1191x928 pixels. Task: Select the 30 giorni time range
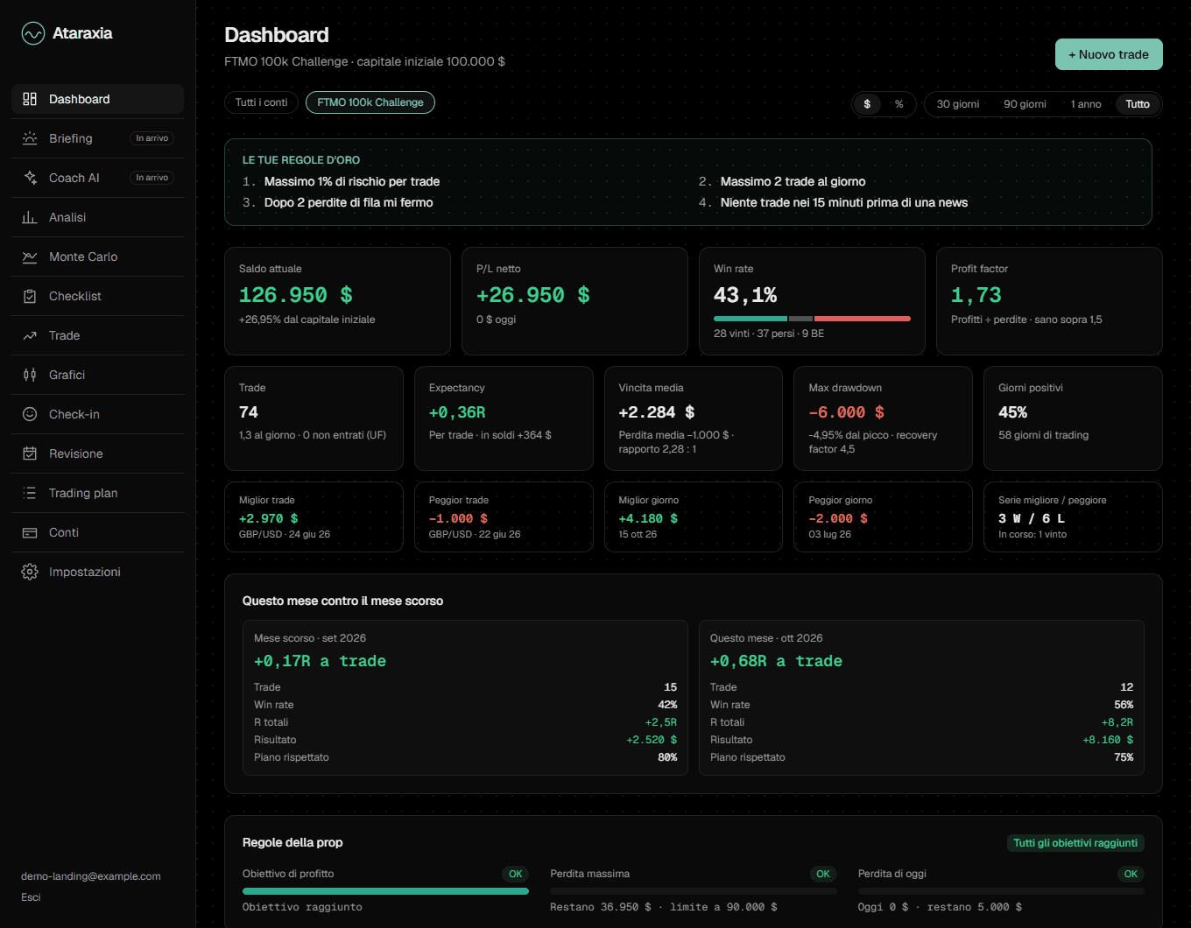[x=958, y=104]
